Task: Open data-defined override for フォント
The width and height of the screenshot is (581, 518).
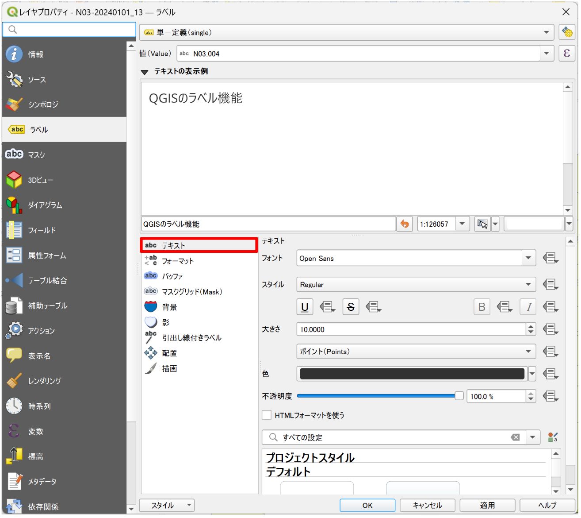Action: point(550,258)
